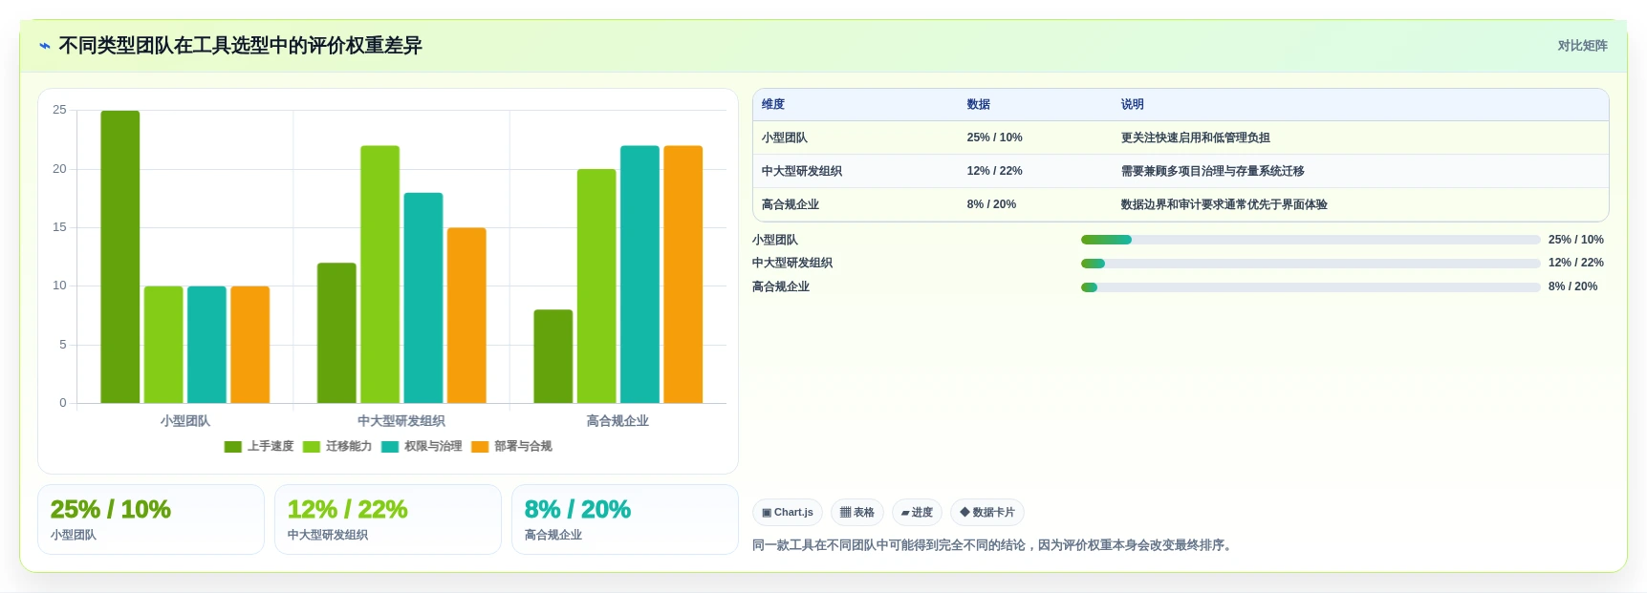The height and width of the screenshot is (593, 1647).
Task: Click the dark green 上手速度 legend swatch
Action: click(x=233, y=447)
